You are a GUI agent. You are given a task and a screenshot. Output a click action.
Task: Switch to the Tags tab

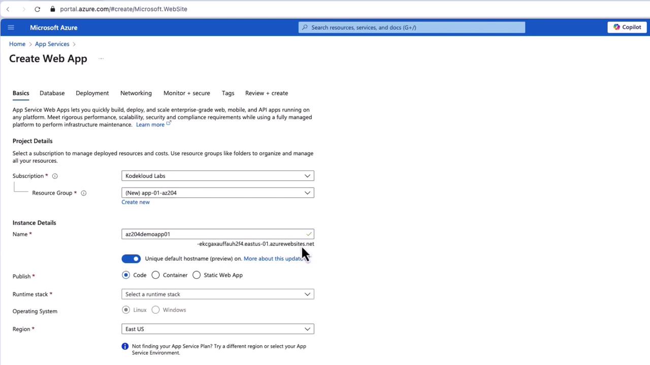[228, 93]
